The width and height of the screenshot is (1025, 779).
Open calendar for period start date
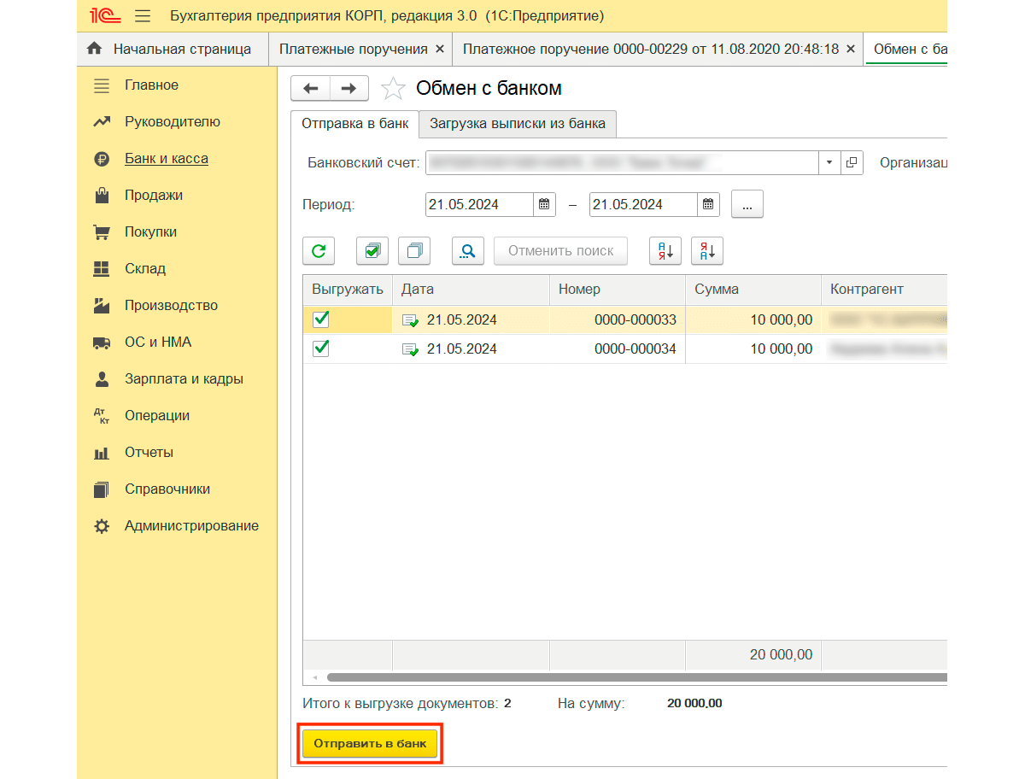[x=544, y=205]
